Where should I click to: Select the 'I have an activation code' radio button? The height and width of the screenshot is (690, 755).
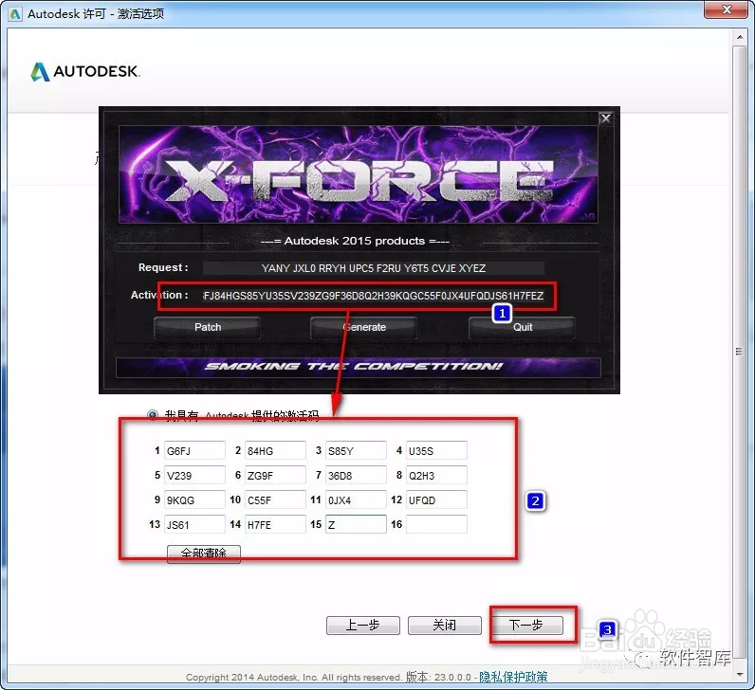click(153, 415)
